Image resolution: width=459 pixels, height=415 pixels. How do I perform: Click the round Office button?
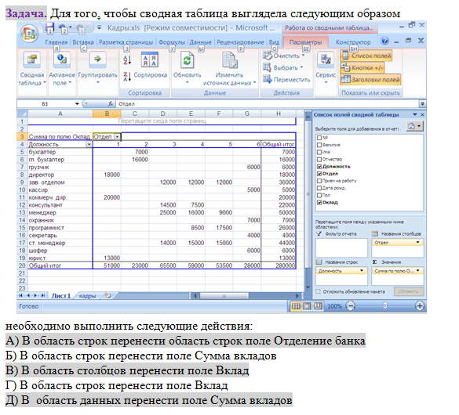[30, 34]
